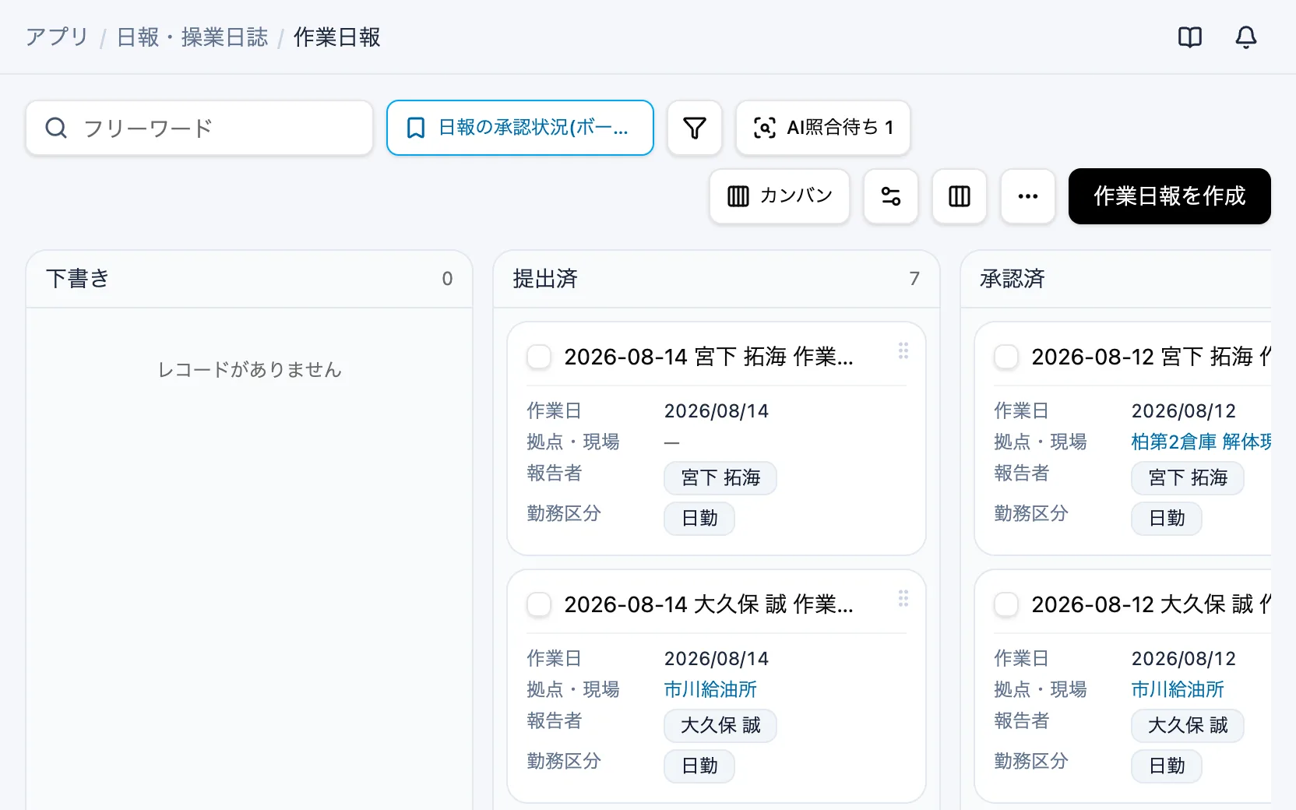Click 宮下 拓海 reporter chip in 08-12 card

point(1188,478)
